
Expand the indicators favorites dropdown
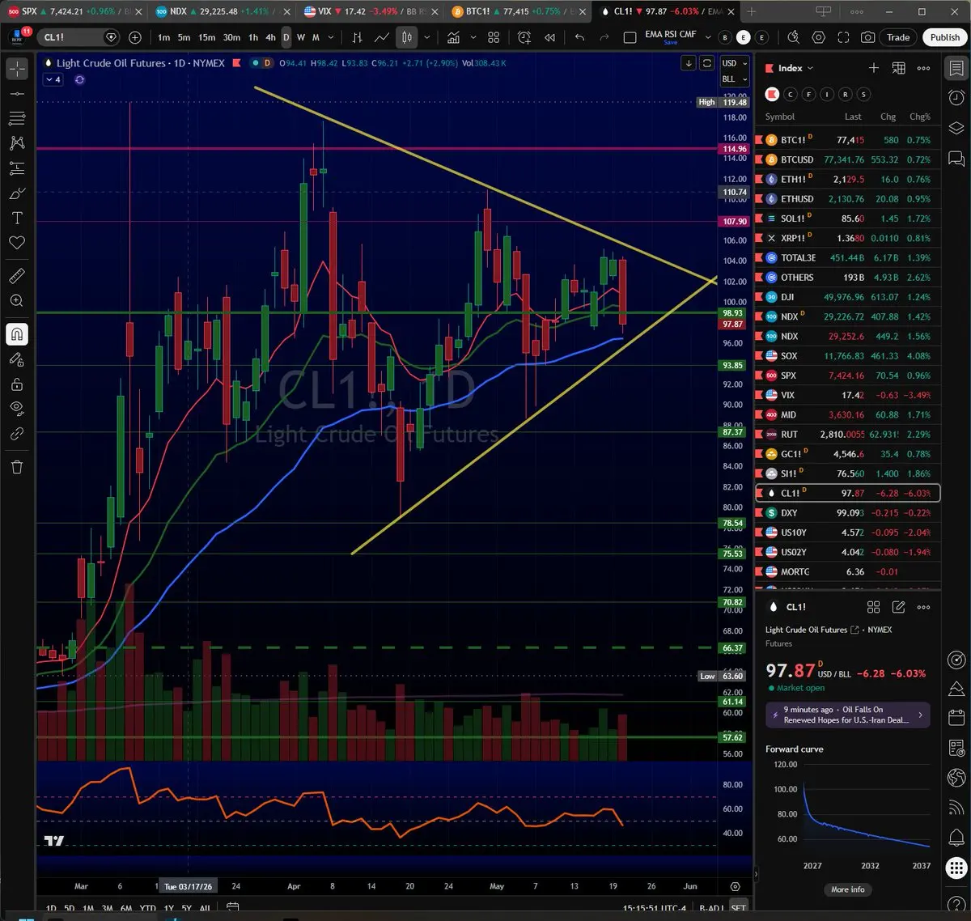click(x=473, y=37)
